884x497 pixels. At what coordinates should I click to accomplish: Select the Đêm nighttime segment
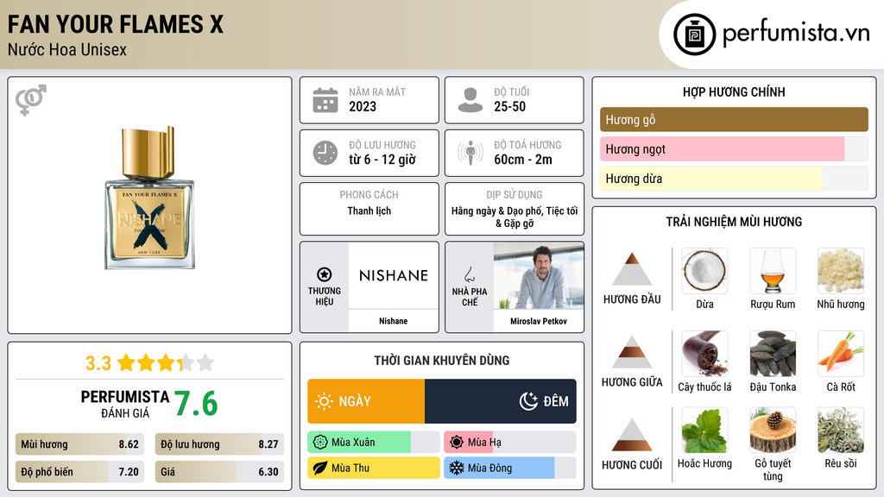click(501, 401)
